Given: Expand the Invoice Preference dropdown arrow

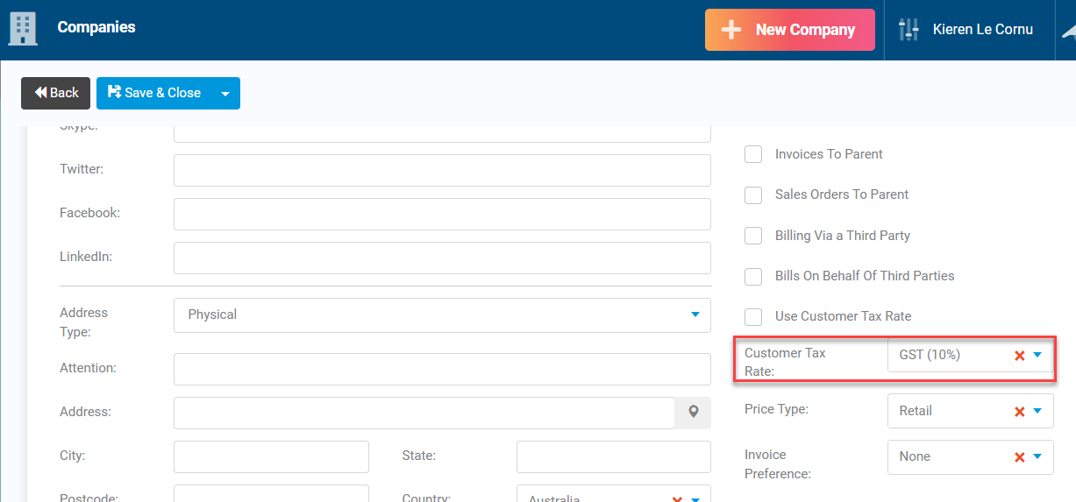Looking at the screenshot, I should 1037,456.
